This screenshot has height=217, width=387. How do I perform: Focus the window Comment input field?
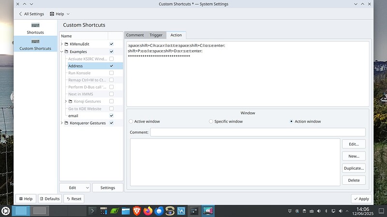(258, 132)
